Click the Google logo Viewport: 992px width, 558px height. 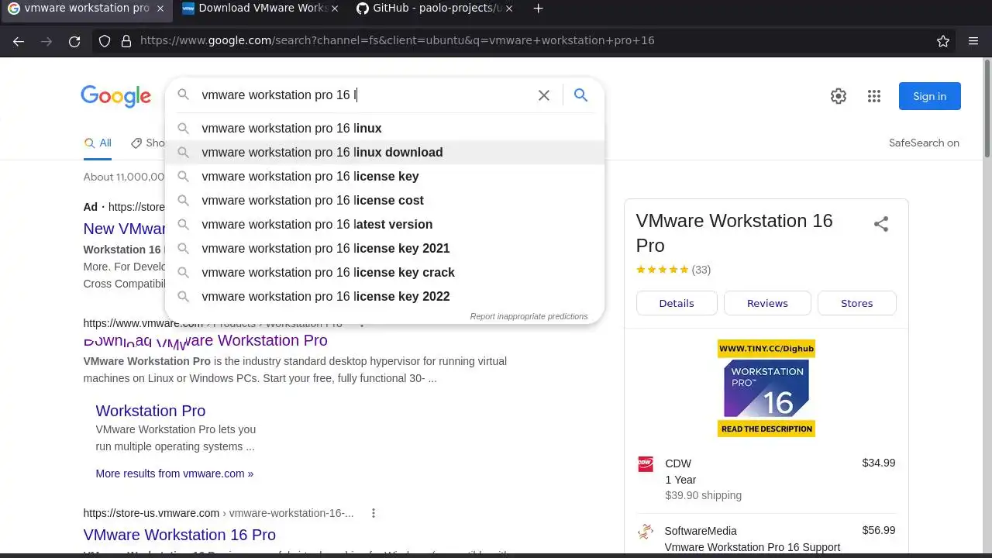pyautogui.click(x=116, y=95)
